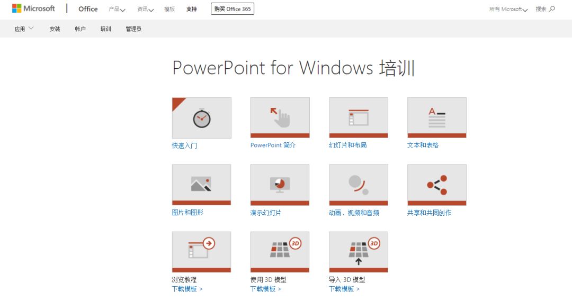Click the 购买 Office 365 button
Viewport: 572px width, 301px height.
coord(232,9)
